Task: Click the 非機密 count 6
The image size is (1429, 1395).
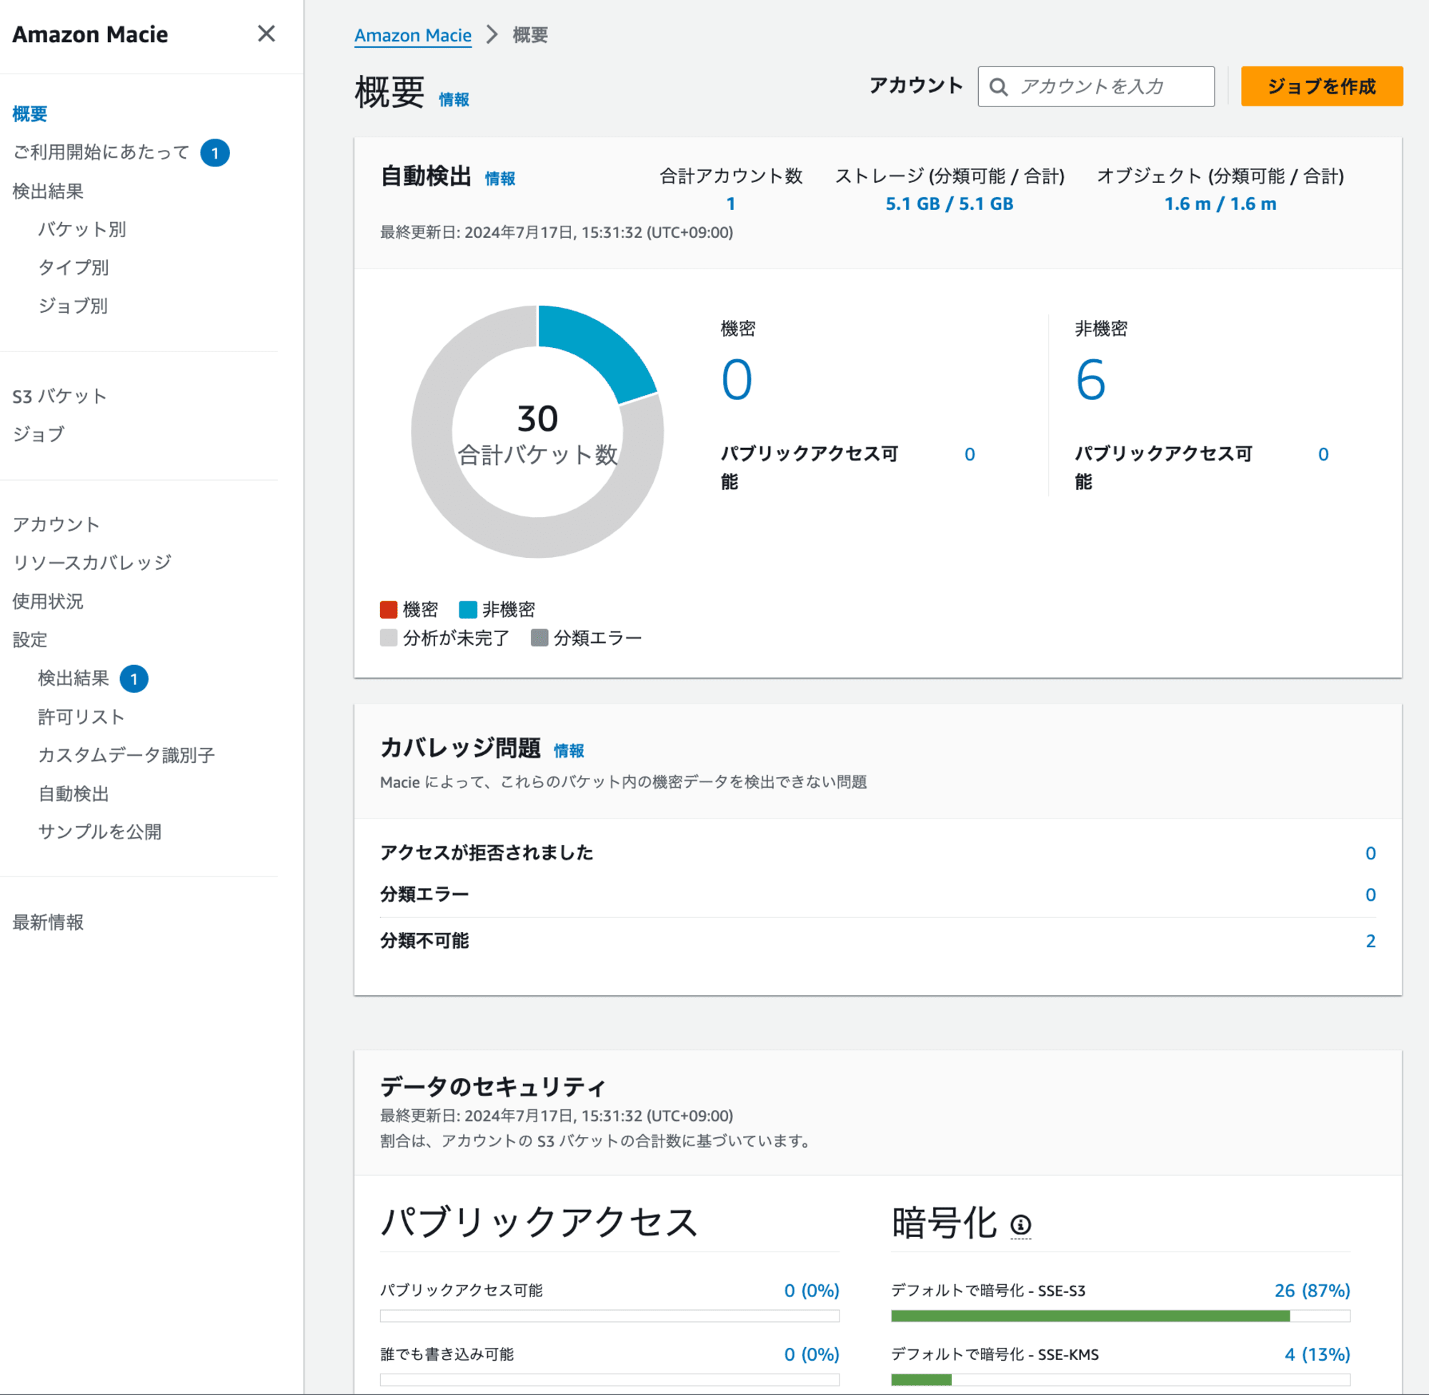Action: 1090,379
